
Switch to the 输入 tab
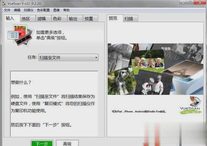click(x=12, y=18)
